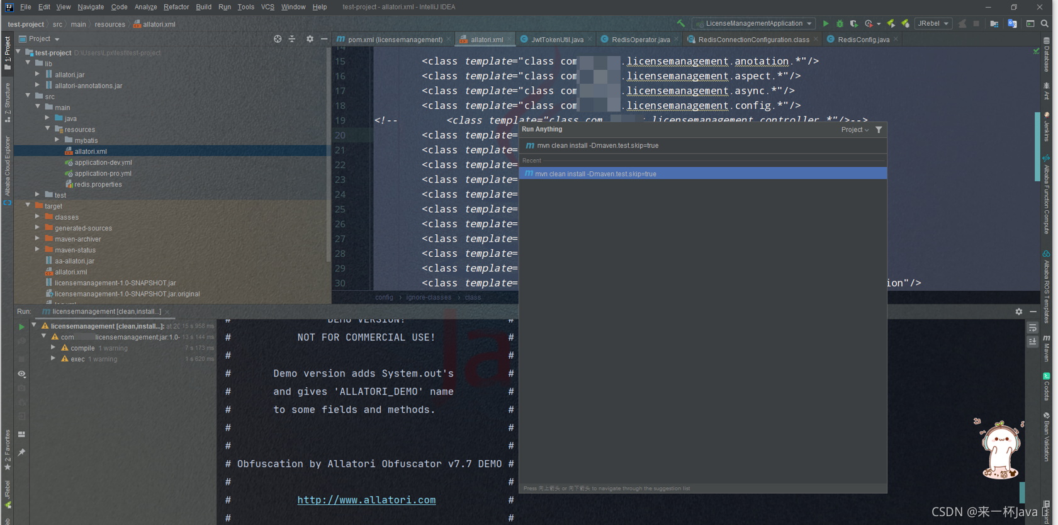This screenshot has width=1058, height=525.
Task: Start debugging with the bug icon
Action: pos(840,23)
